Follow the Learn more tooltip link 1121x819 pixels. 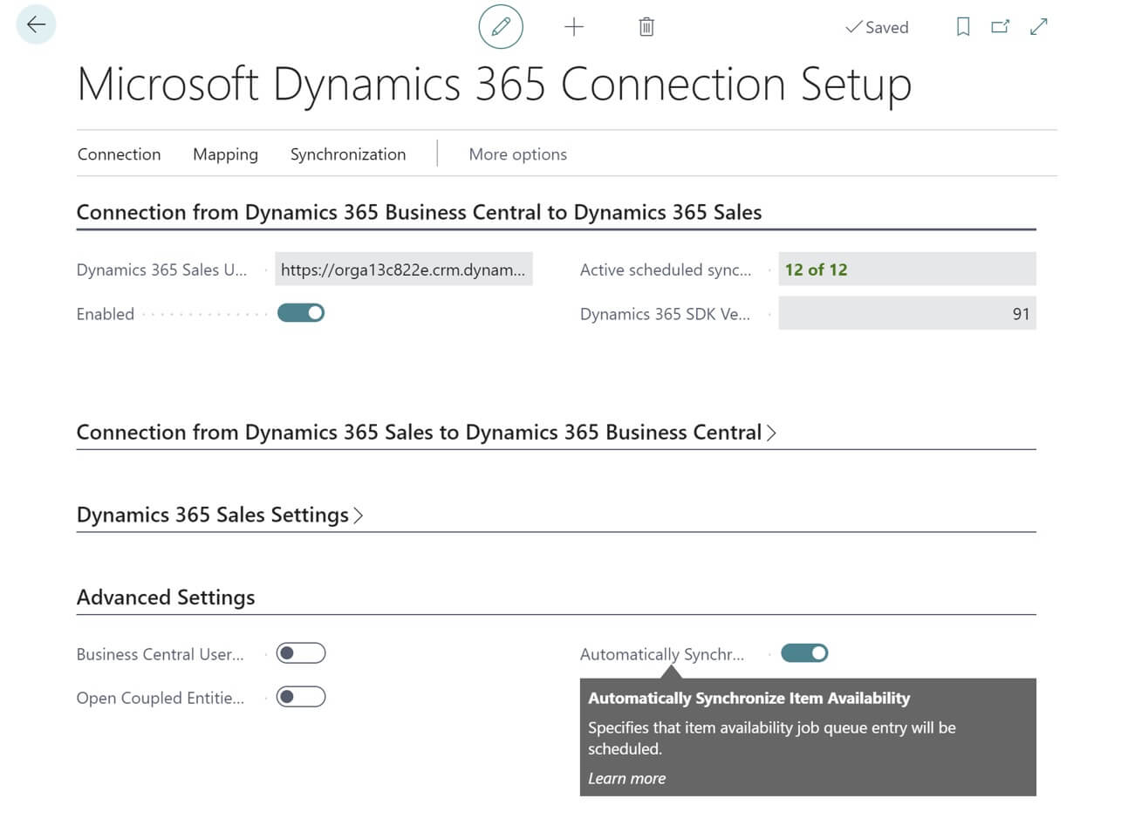pyautogui.click(x=626, y=778)
